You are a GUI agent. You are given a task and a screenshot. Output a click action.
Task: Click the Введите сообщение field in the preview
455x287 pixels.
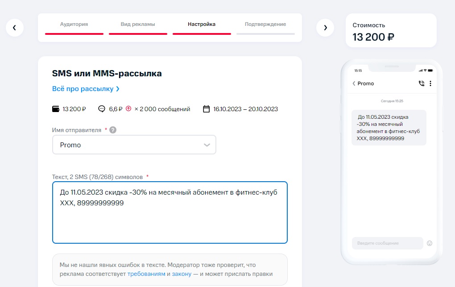(387, 243)
